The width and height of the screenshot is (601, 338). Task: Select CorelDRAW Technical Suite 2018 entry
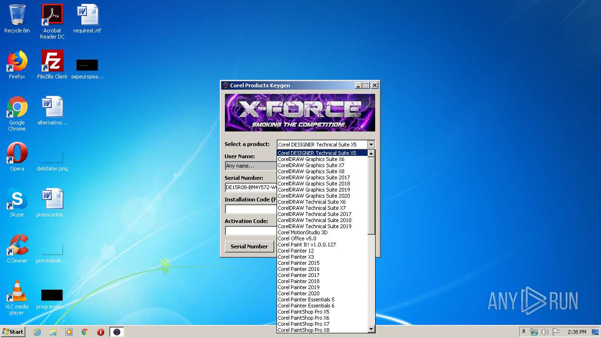point(322,220)
